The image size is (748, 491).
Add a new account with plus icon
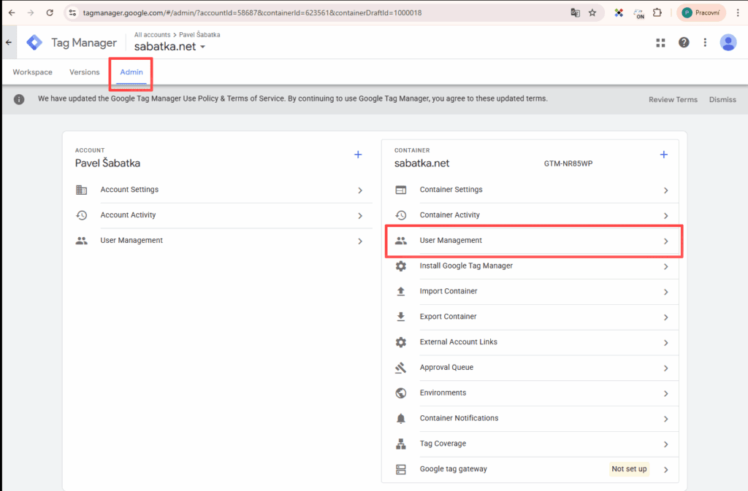point(358,154)
